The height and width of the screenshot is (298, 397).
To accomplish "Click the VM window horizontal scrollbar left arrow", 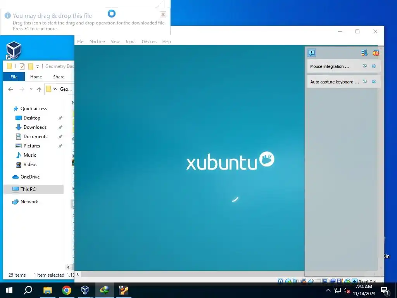I will click(78, 274).
